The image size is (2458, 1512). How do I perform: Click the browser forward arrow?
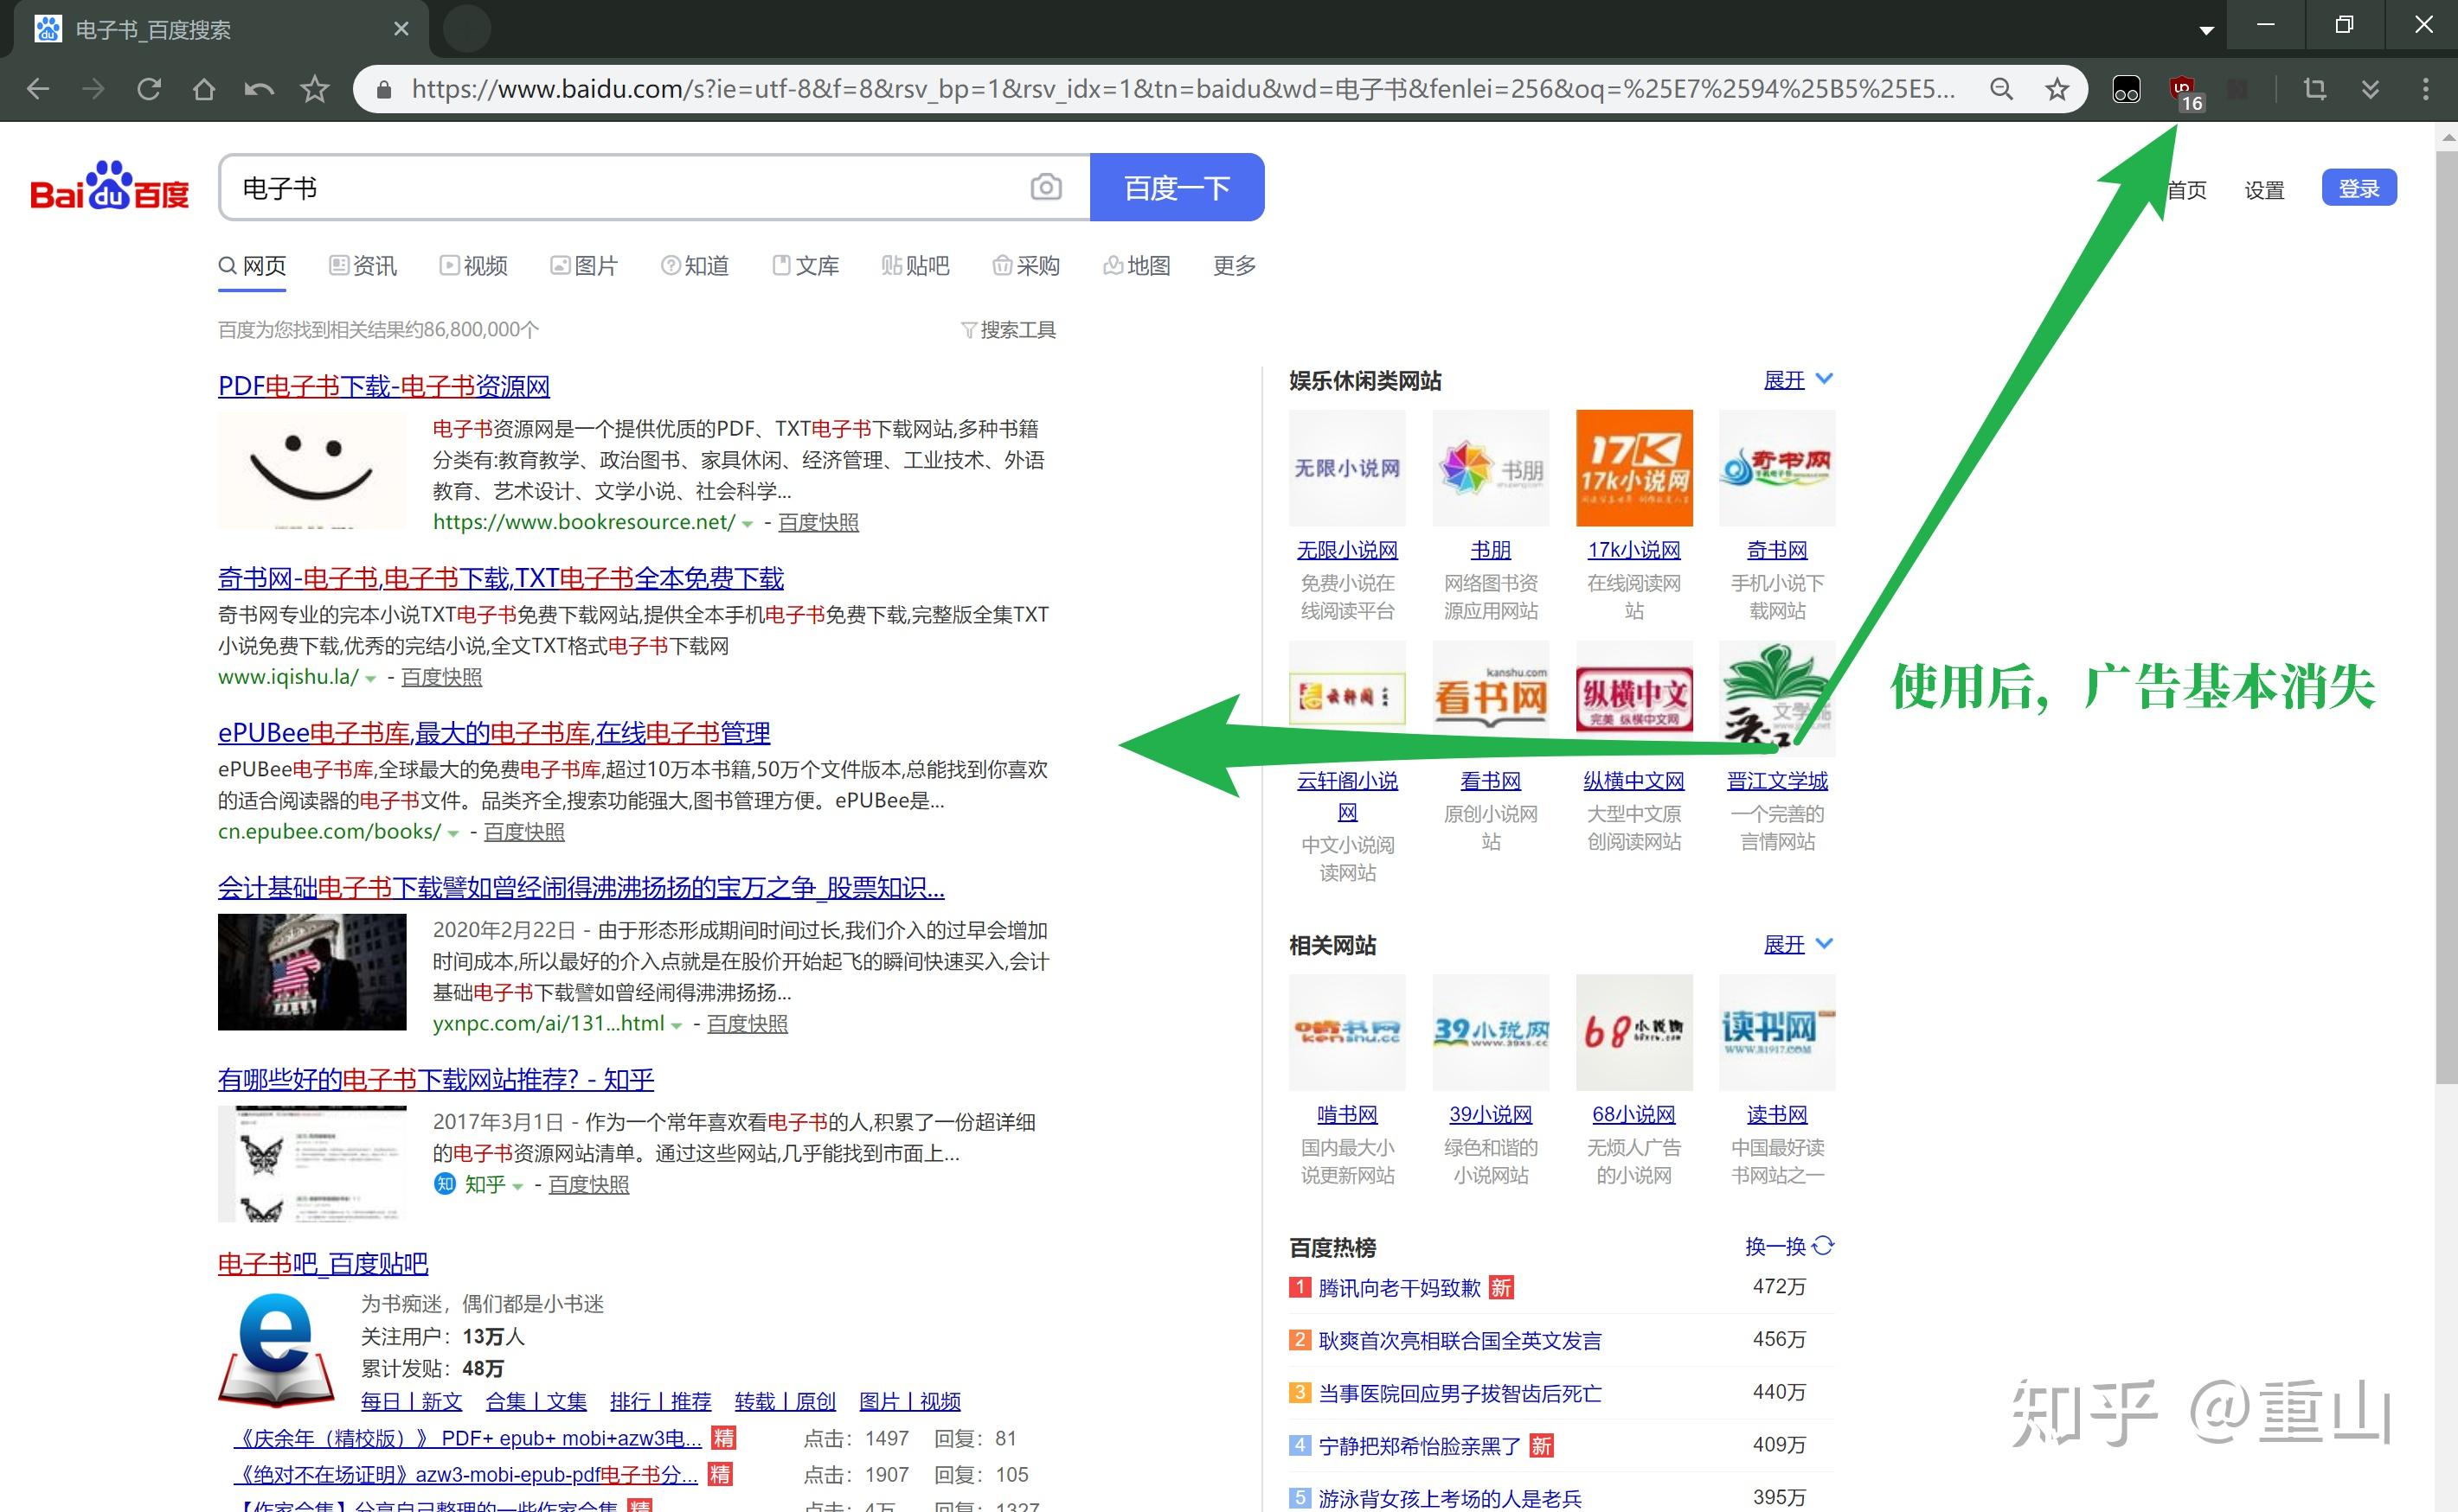pos(93,89)
